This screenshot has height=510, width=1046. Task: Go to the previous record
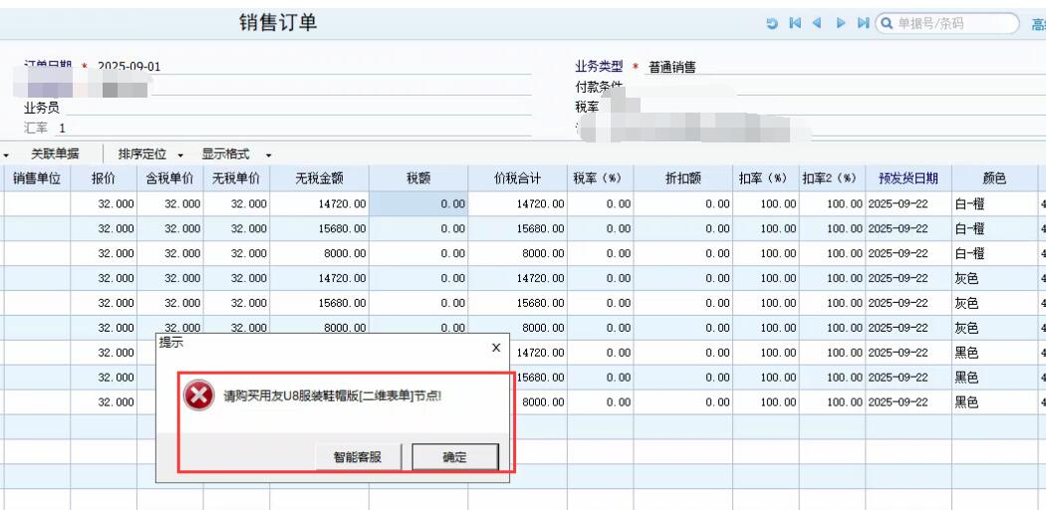(x=817, y=23)
